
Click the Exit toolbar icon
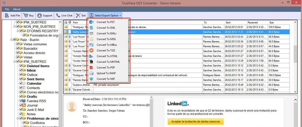click(78, 15)
